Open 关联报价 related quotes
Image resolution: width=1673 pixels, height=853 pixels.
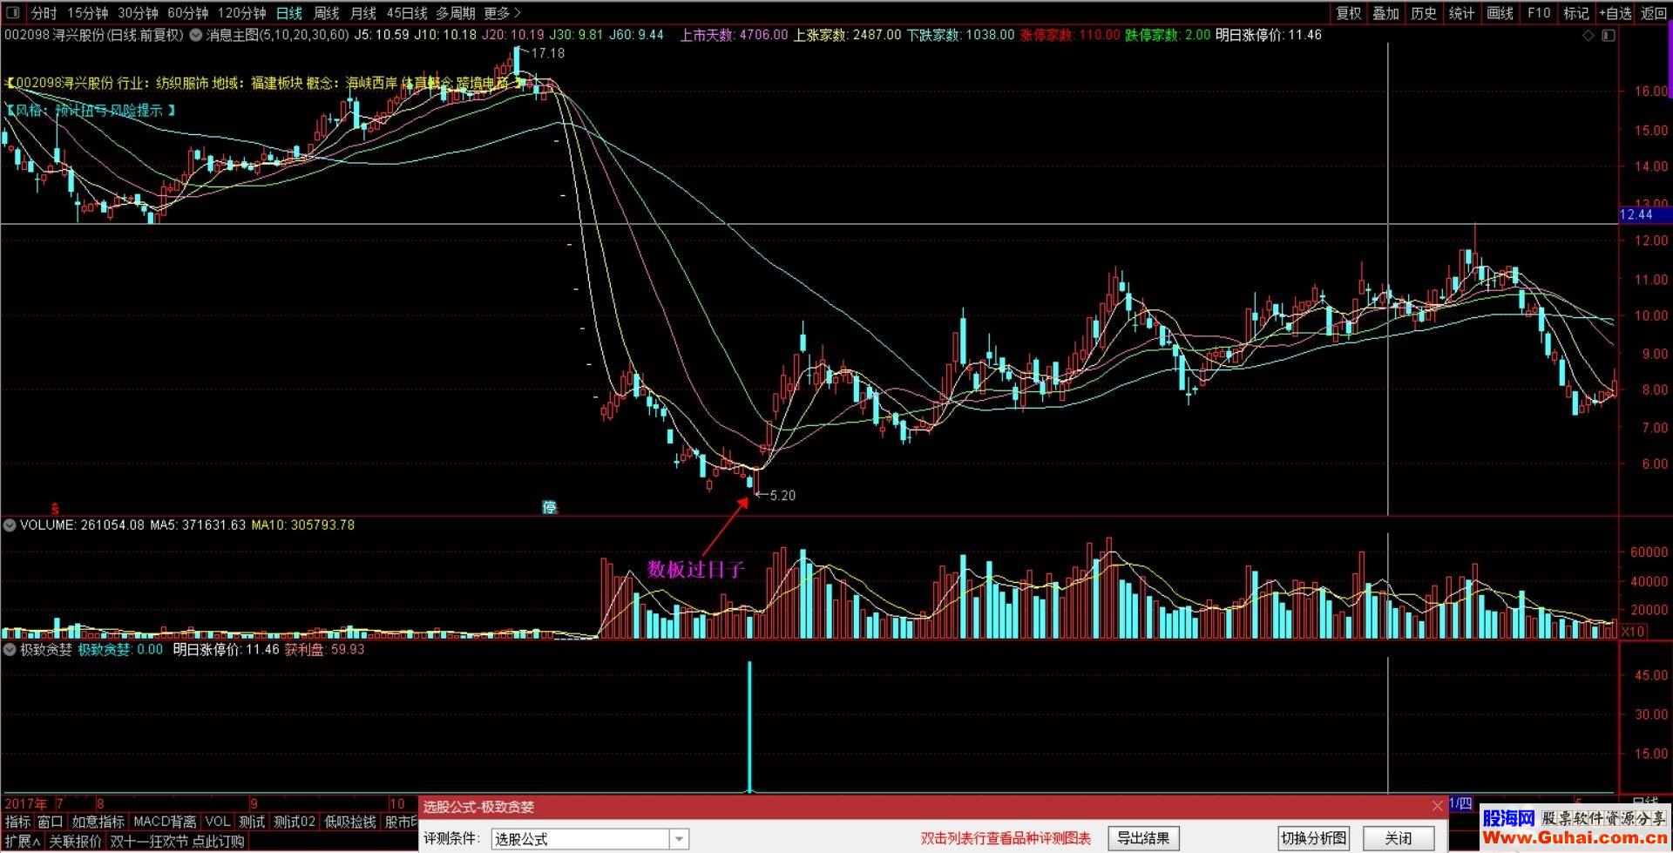click(x=75, y=842)
